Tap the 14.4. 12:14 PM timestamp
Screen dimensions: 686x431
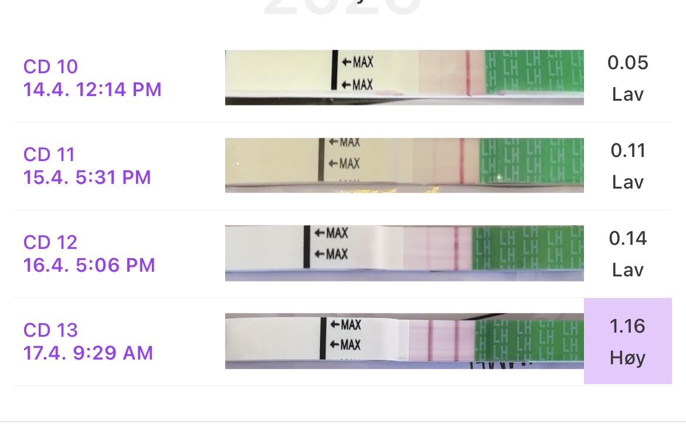92,90
